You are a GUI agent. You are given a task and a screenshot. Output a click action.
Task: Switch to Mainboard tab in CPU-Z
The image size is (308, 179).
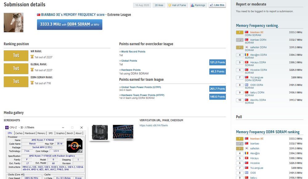click(x=30, y=133)
